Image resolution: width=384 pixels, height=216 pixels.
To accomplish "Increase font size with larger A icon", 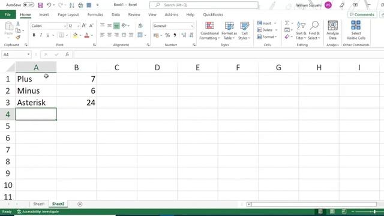I will pos(84,25).
